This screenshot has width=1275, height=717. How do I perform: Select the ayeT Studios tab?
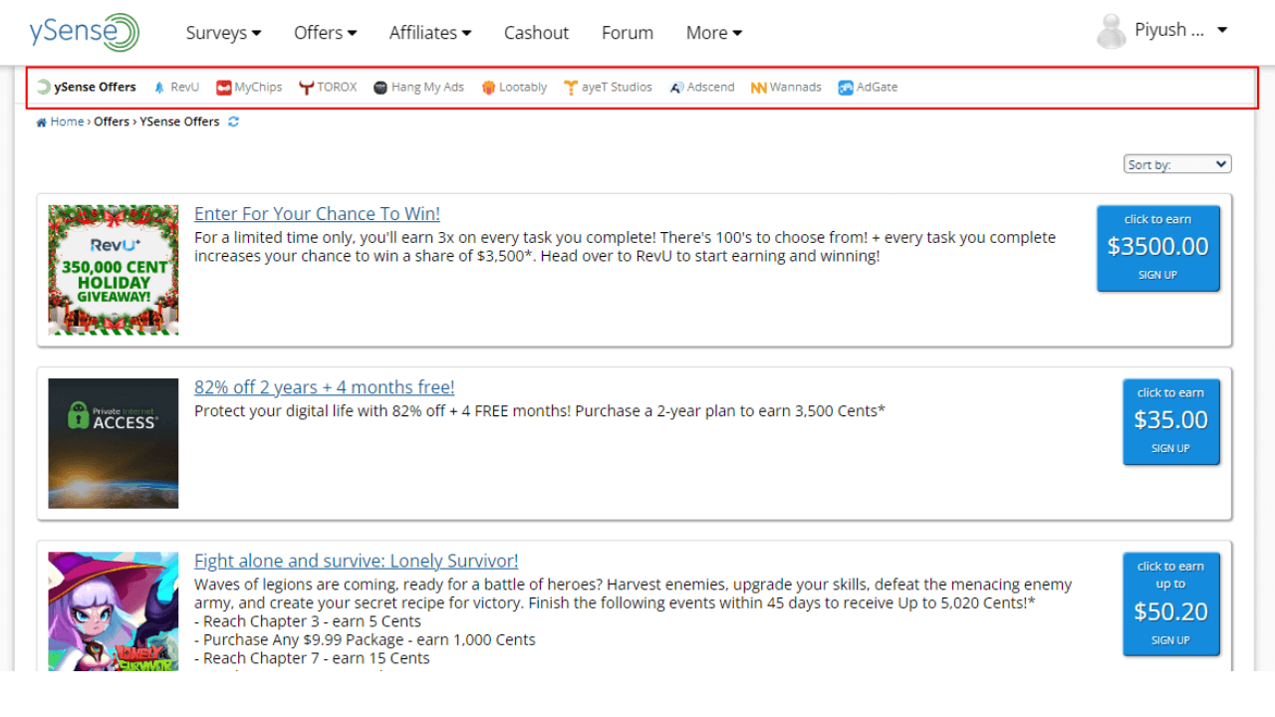608,88
